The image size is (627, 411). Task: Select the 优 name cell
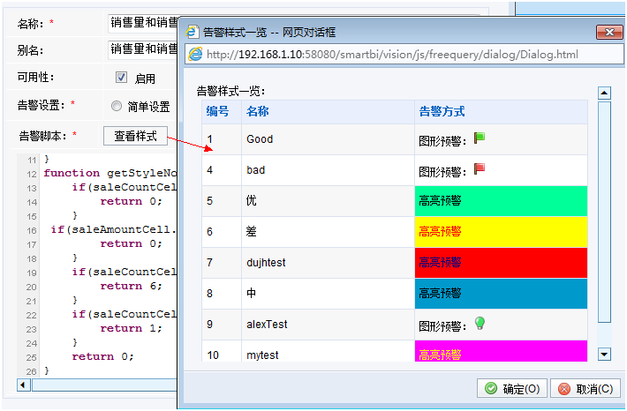point(328,200)
